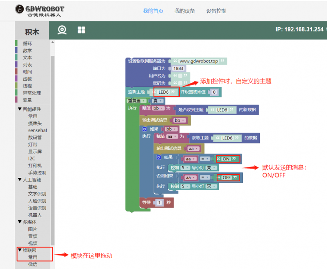
Task: Open the = operator dropdown beside ON
Action: [204, 159]
